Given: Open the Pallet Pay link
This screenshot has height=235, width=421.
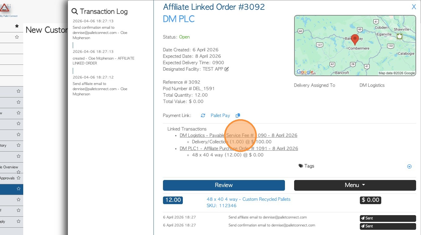Looking at the screenshot, I should pos(220,116).
